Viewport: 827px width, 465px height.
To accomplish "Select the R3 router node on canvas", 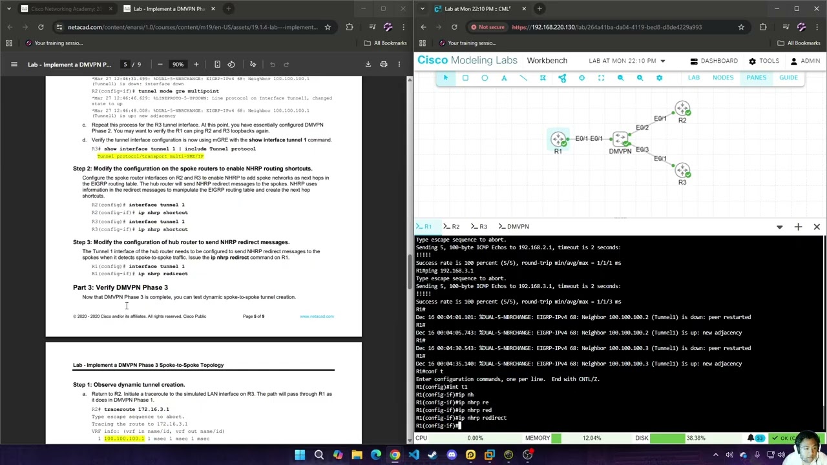I will (x=682, y=170).
